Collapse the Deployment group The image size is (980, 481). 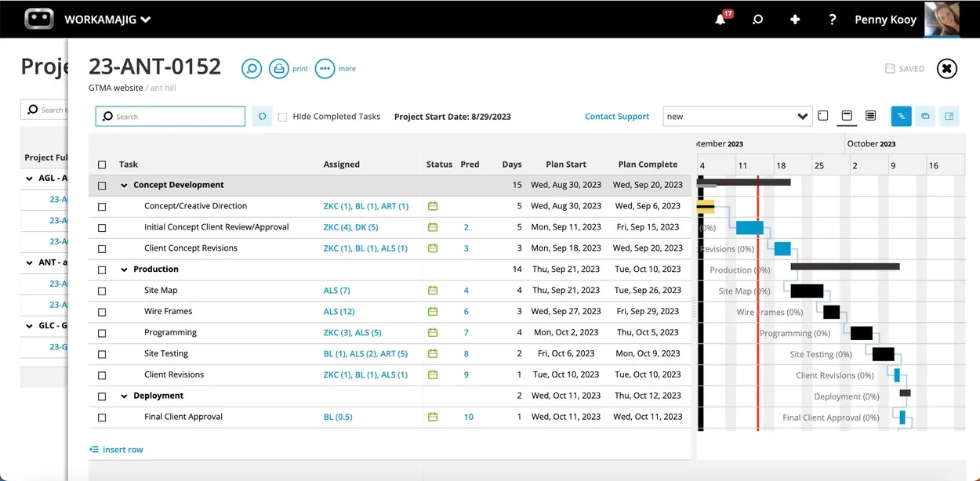tap(124, 396)
